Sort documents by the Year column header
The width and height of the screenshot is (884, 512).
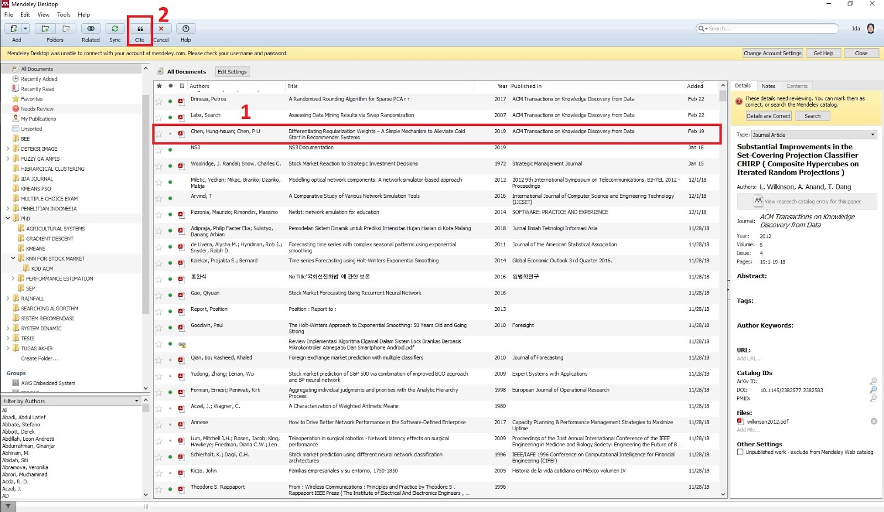point(502,86)
